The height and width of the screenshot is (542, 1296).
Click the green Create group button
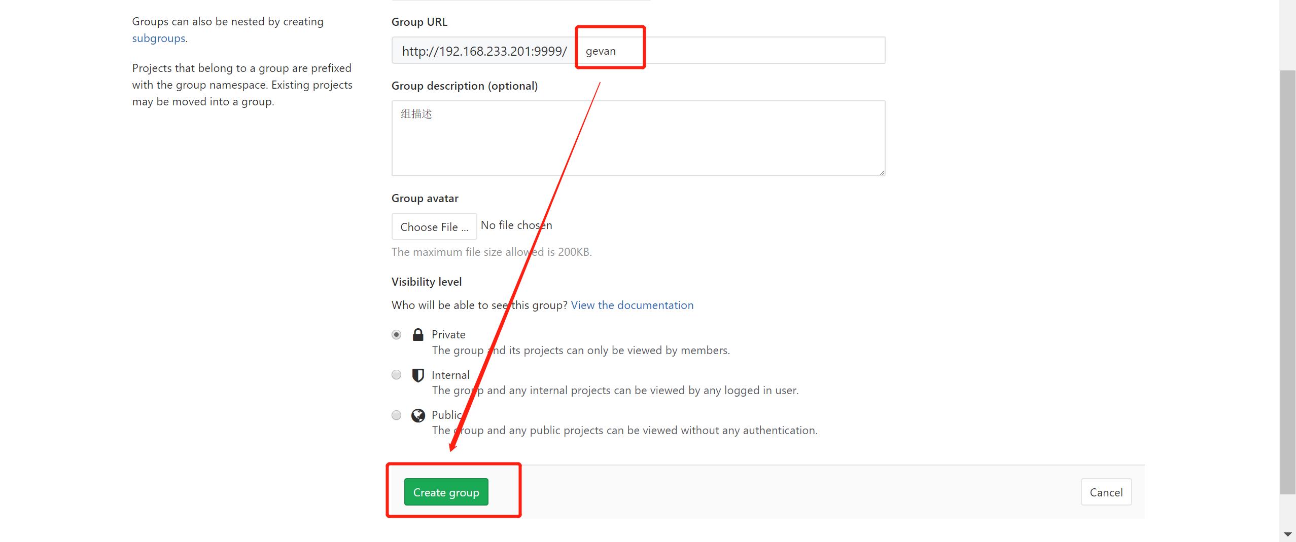446,492
